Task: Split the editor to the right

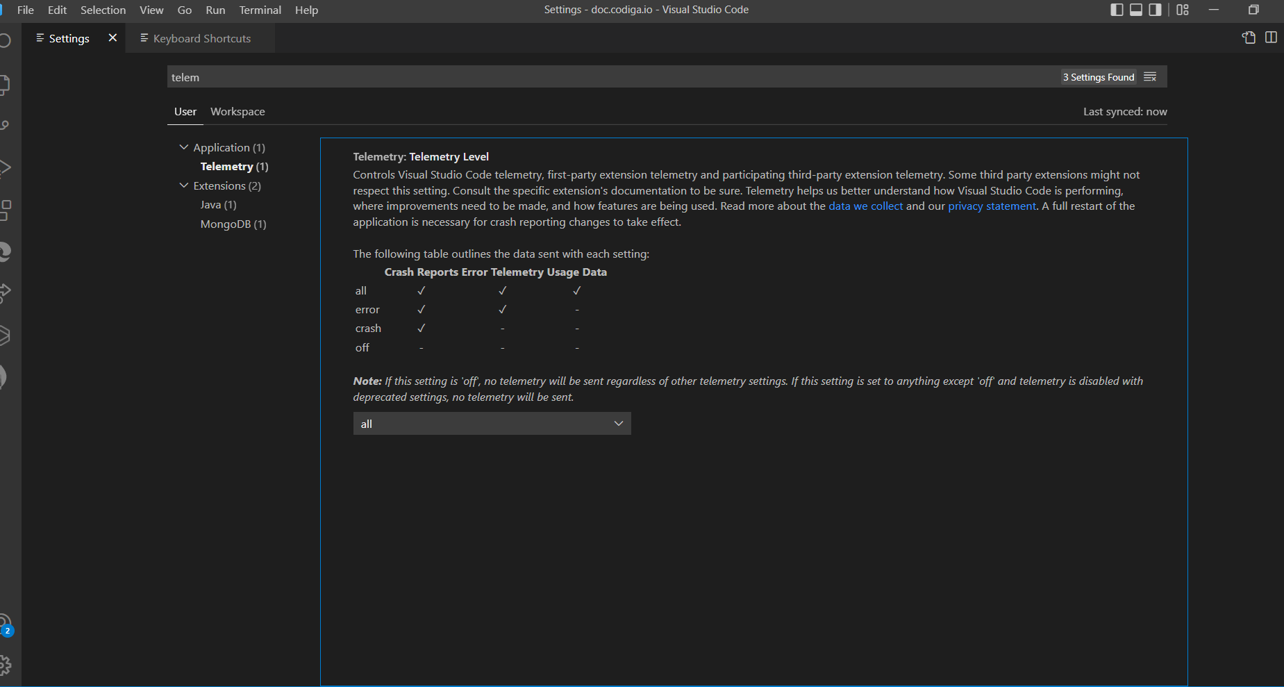Action: coord(1271,38)
